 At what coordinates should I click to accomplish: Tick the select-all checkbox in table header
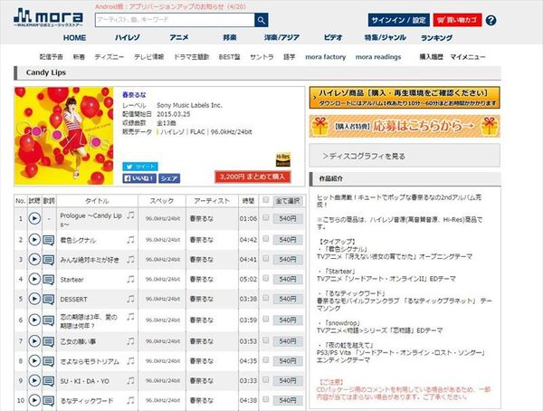point(265,199)
